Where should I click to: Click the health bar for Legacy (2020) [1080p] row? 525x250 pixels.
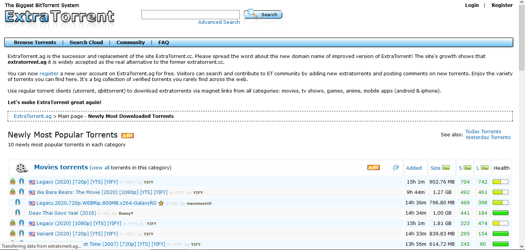tap(500, 223)
